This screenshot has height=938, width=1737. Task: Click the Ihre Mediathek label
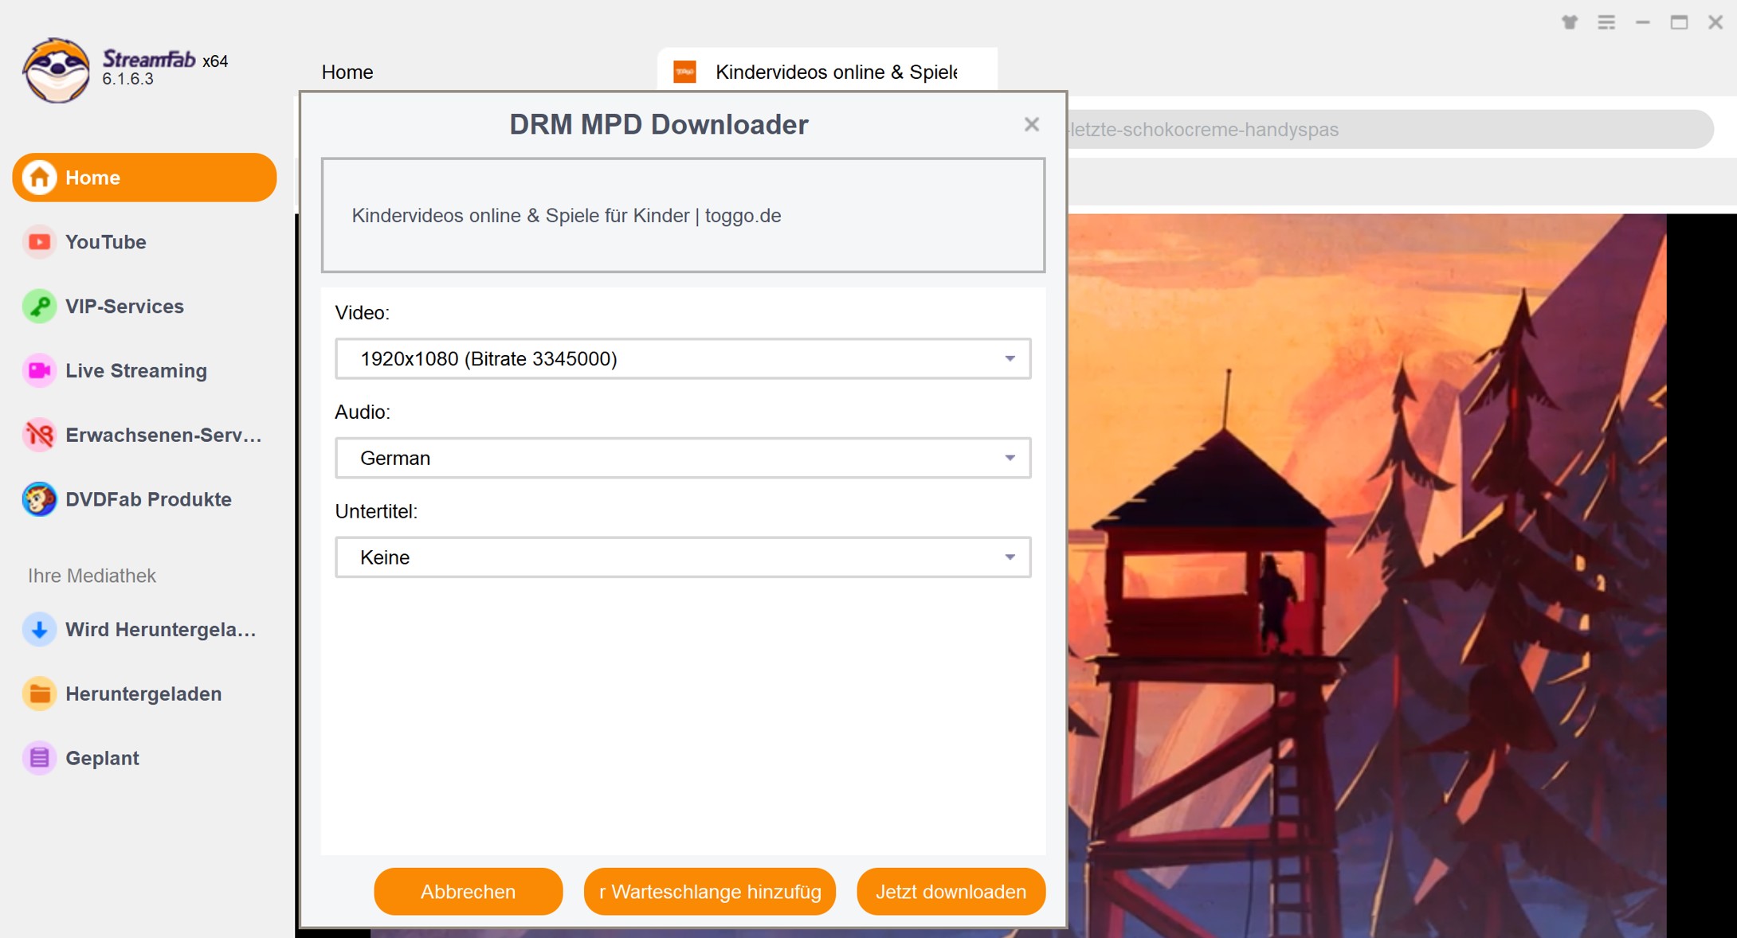pos(92,576)
